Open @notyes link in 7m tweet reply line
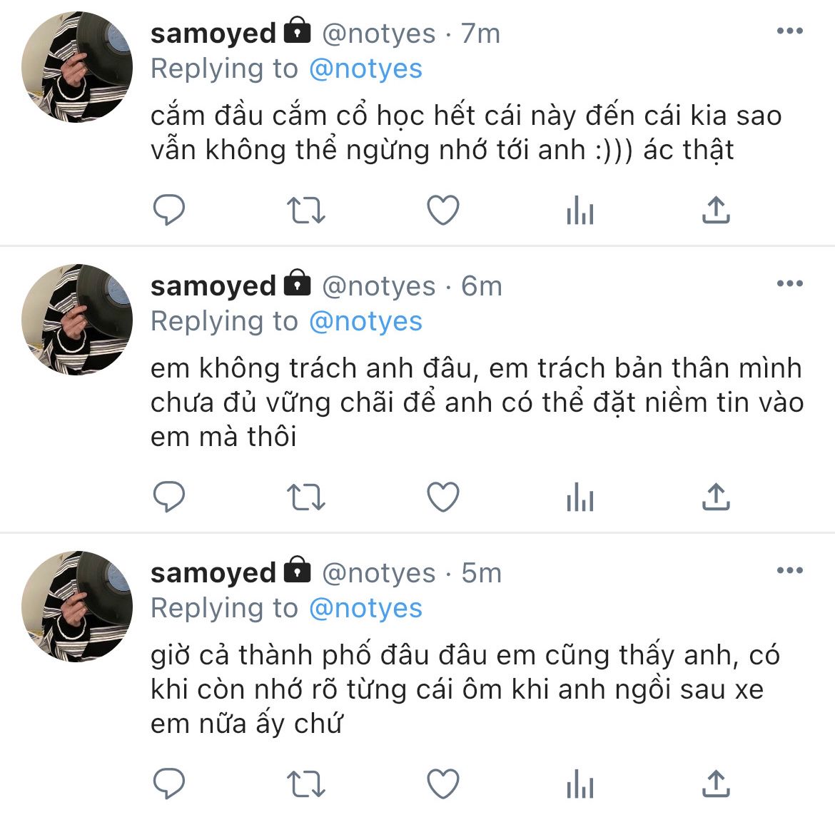835x815 pixels. pyautogui.click(x=366, y=69)
